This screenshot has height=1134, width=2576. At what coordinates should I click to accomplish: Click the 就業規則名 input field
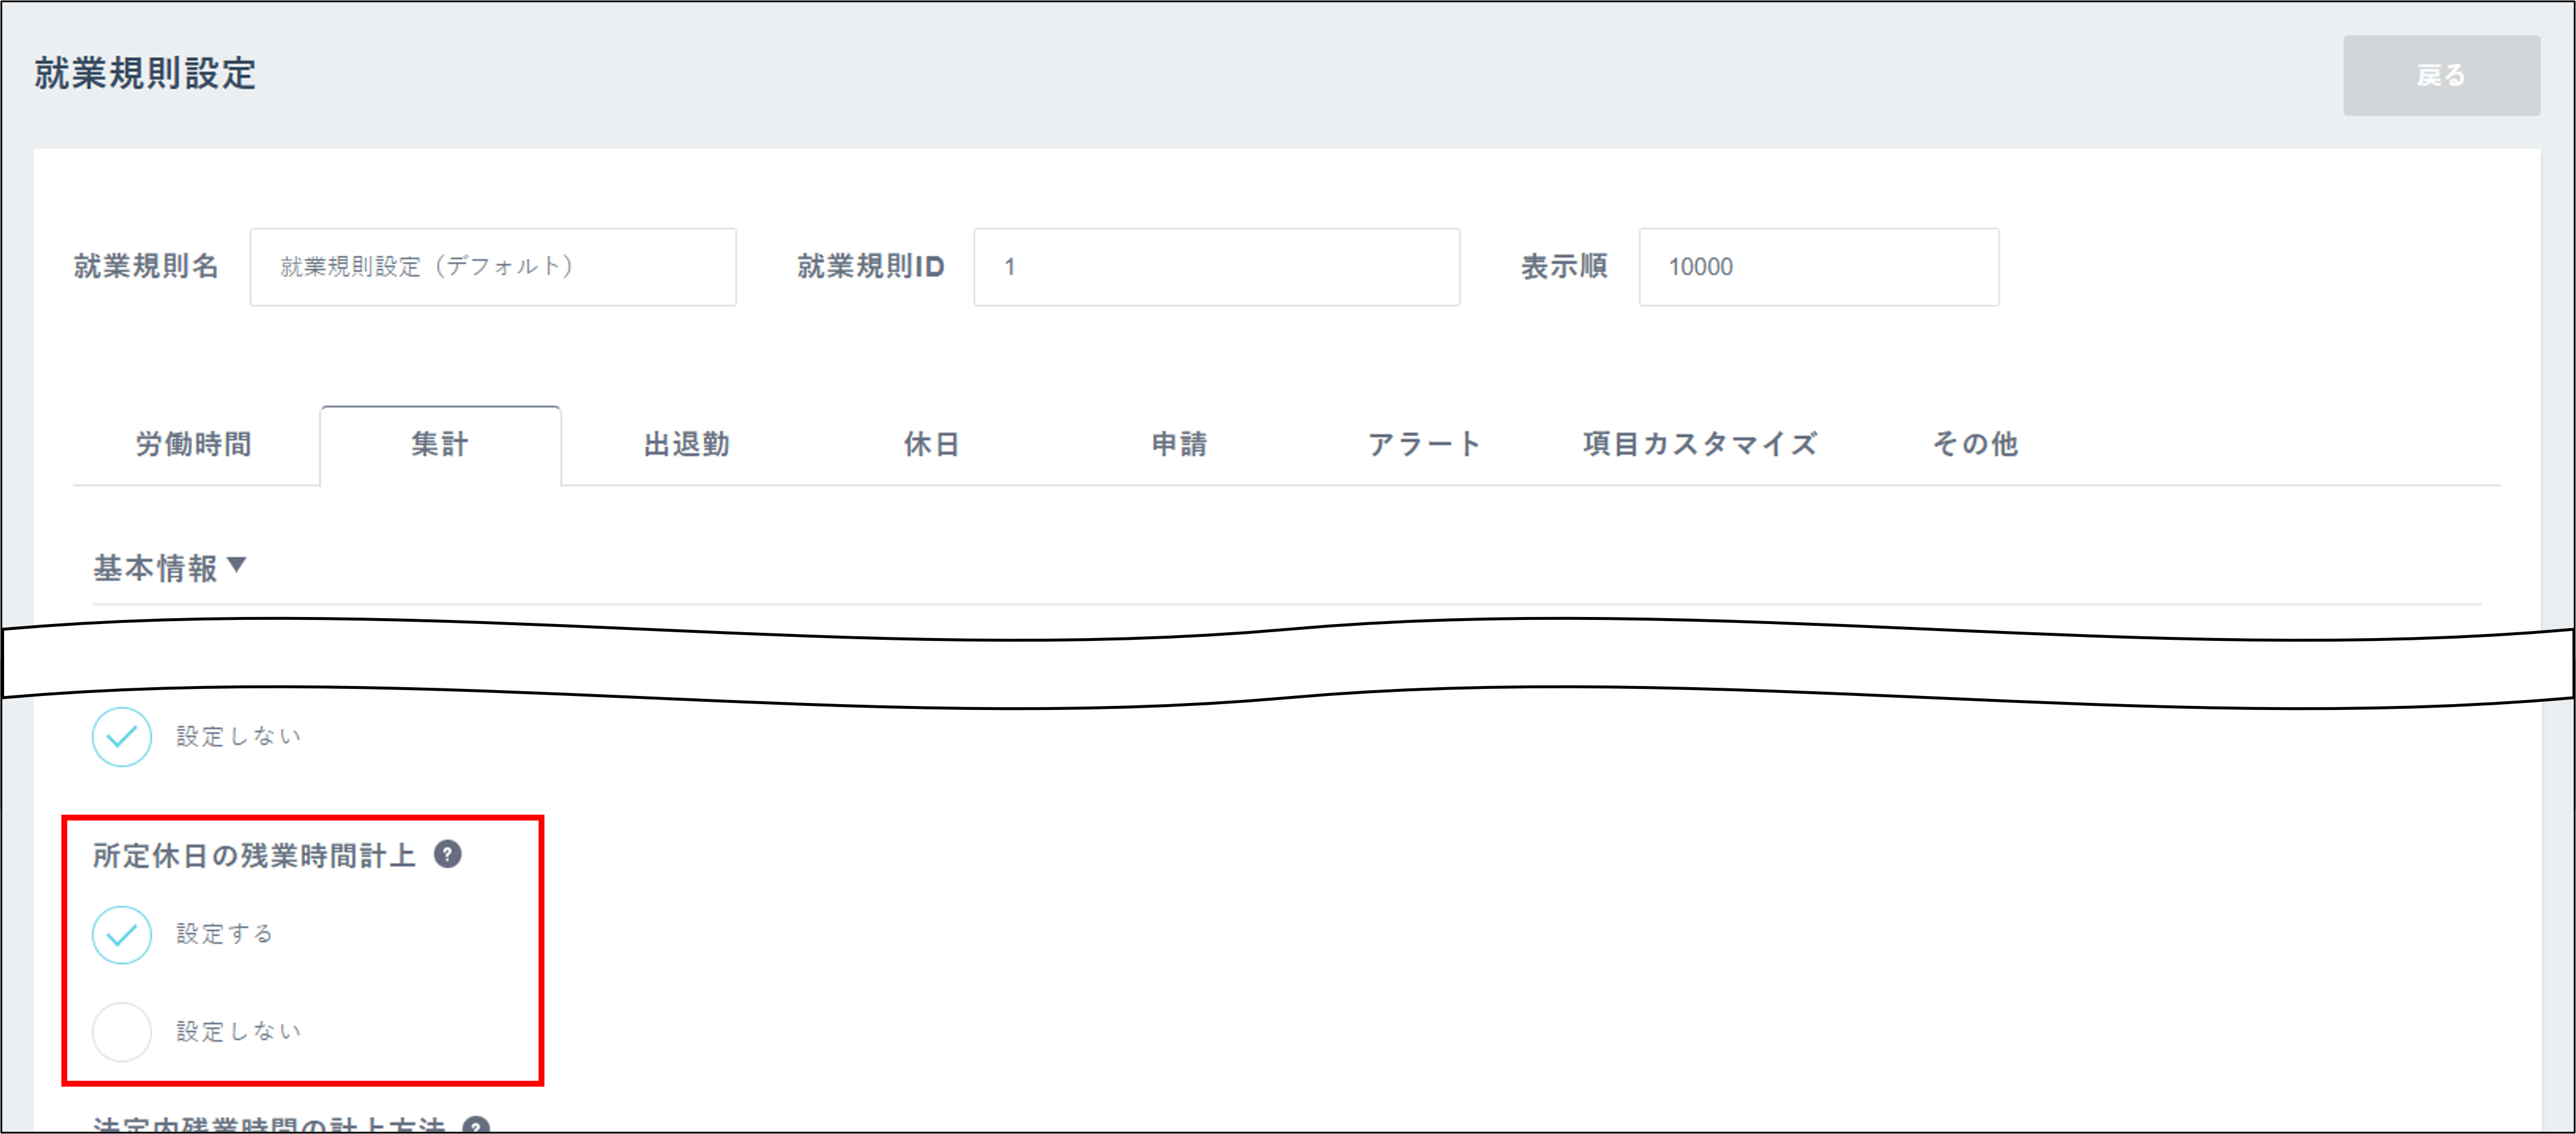[493, 267]
